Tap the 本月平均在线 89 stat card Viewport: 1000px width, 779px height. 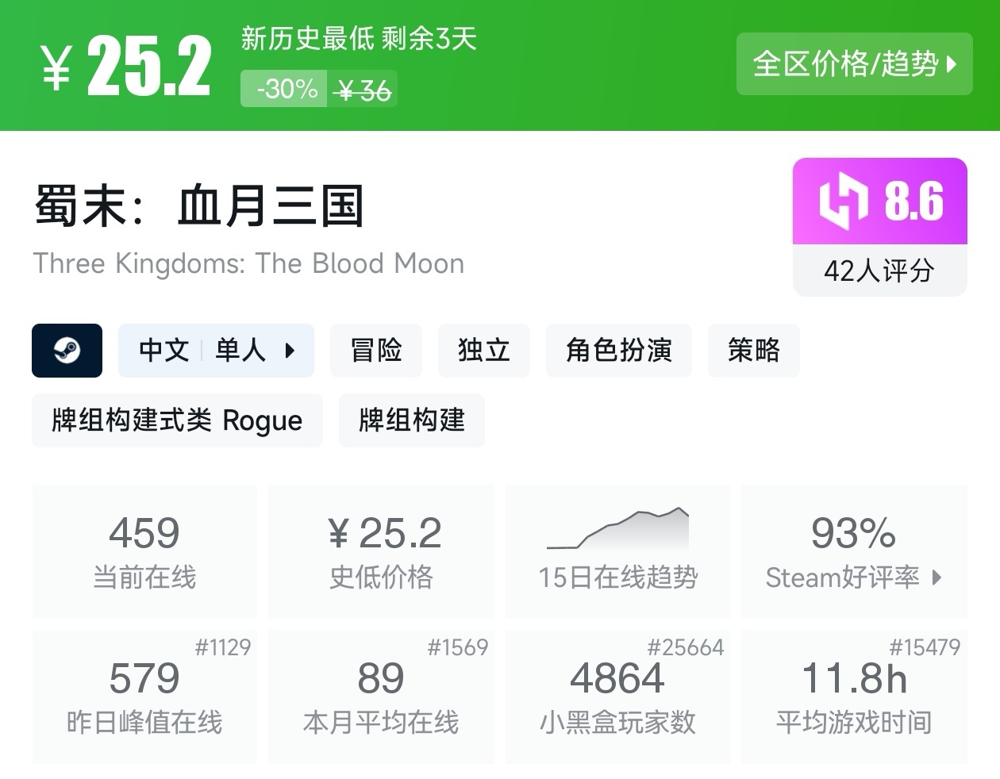click(381, 696)
